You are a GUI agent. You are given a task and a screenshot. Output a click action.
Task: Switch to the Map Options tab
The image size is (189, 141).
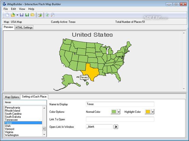pos(12,97)
